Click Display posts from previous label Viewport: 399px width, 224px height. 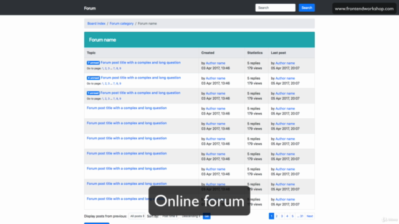(105, 216)
